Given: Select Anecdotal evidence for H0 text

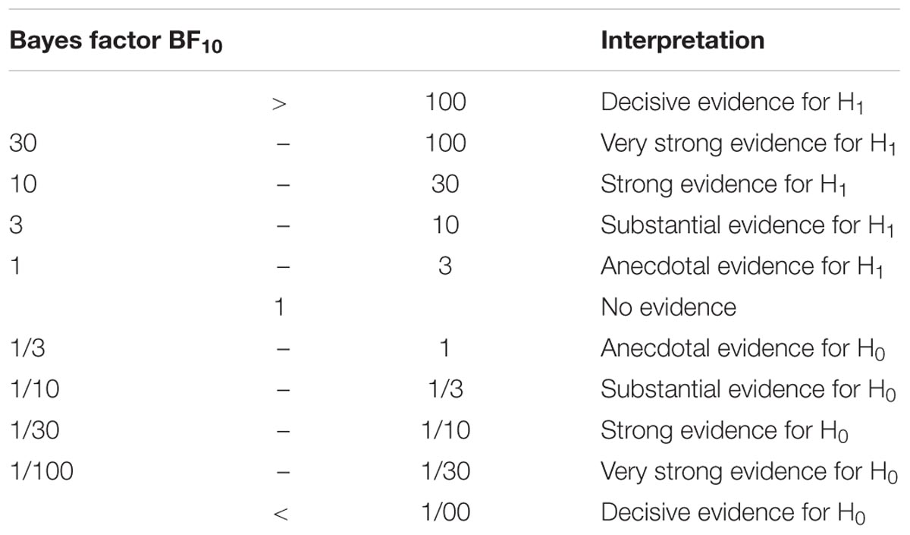Looking at the screenshot, I should [x=744, y=349].
